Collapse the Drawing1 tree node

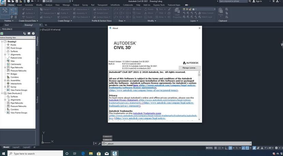(2, 42)
